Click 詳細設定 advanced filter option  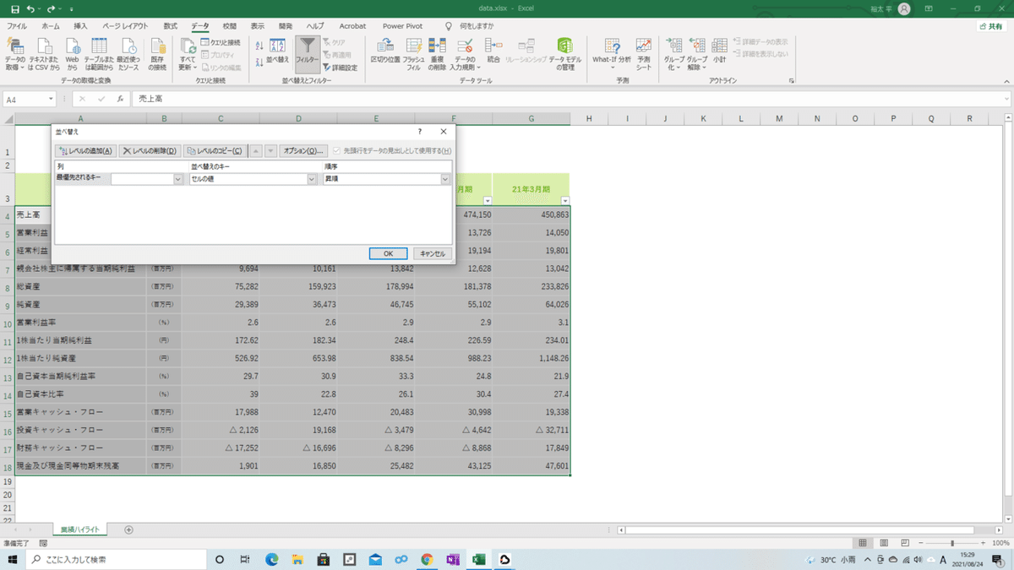tap(340, 68)
